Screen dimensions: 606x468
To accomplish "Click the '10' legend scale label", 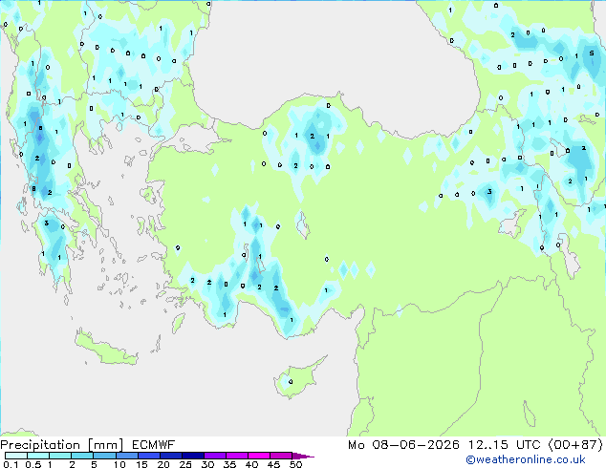I will [119, 464].
